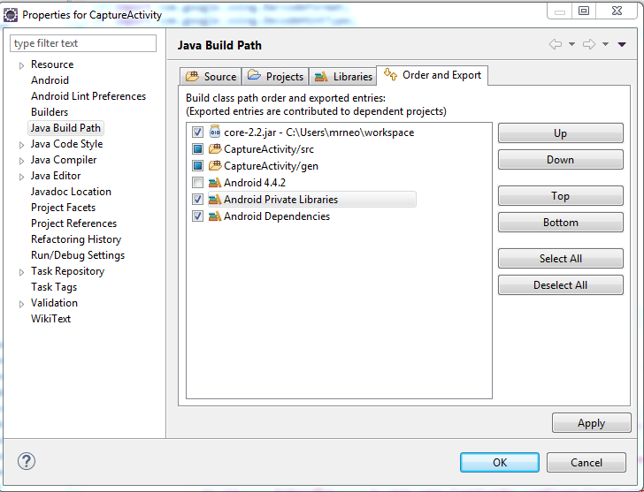
Task: Go back using the left arrow icon
Action: (556, 44)
